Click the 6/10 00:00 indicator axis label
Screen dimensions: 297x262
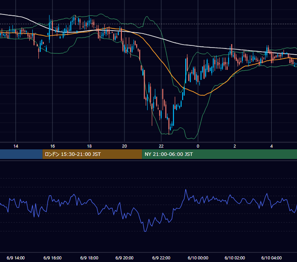click(198, 258)
